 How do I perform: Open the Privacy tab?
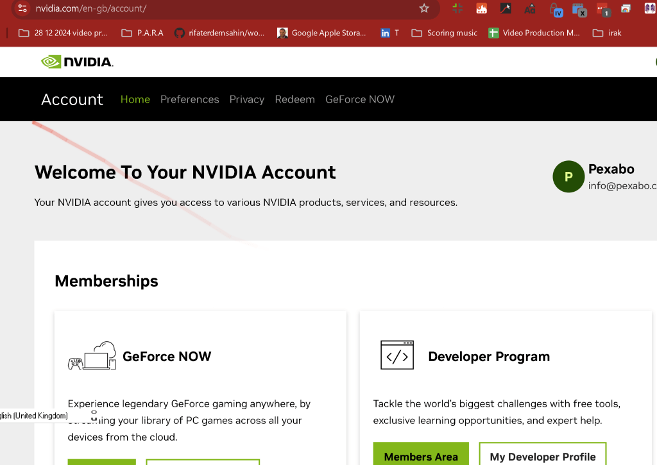(x=247, y=99)
